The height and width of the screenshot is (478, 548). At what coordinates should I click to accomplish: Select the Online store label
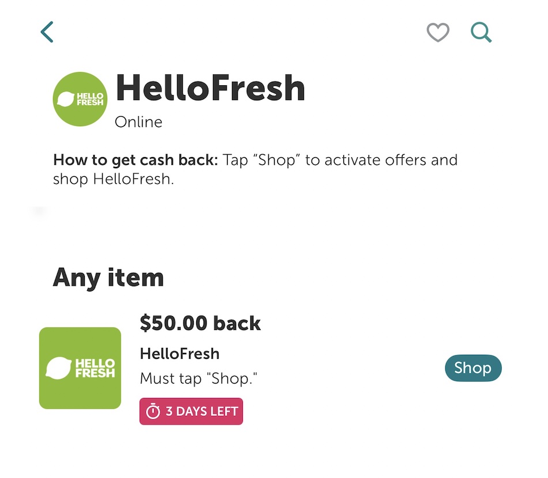tap(138, 122)
